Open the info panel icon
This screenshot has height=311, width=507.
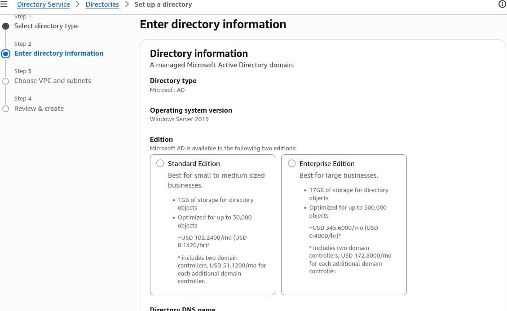tap(502, 4)
